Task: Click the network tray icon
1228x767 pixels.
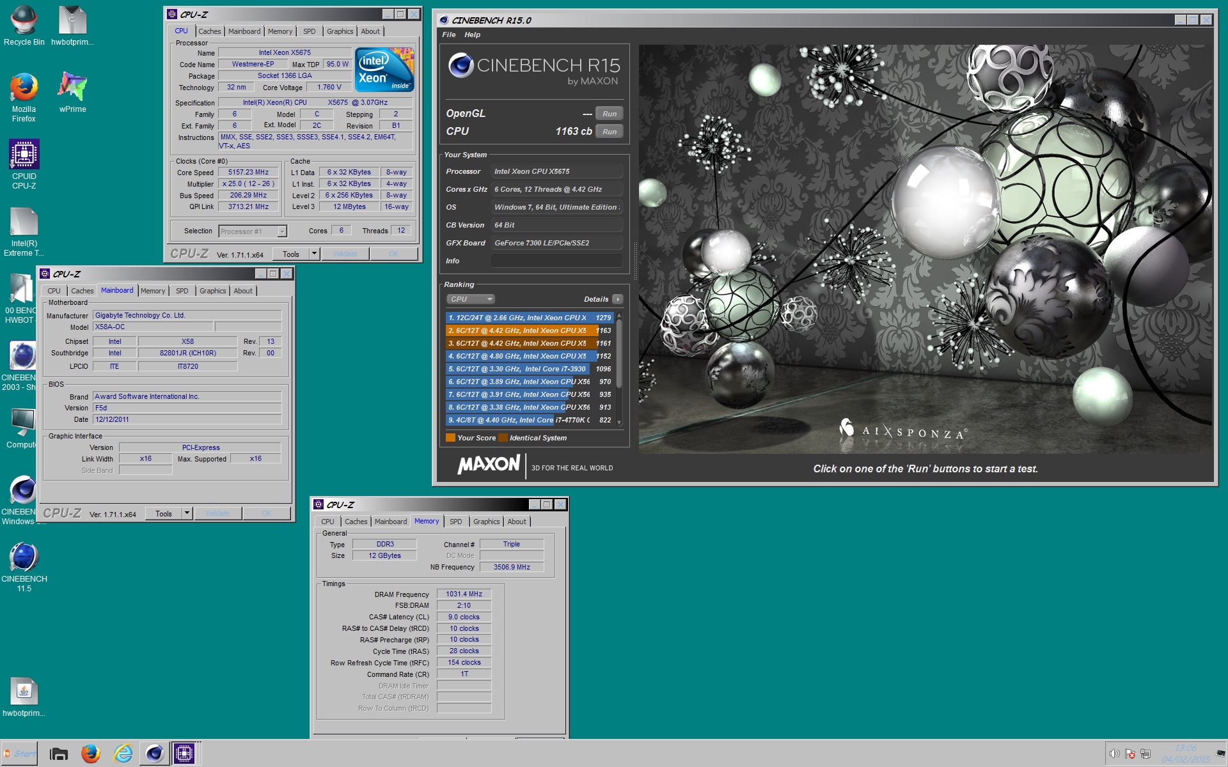Action: click(1145, 754)
